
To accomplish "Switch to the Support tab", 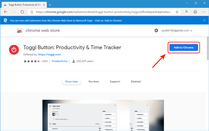I will [x=115, y=81].
